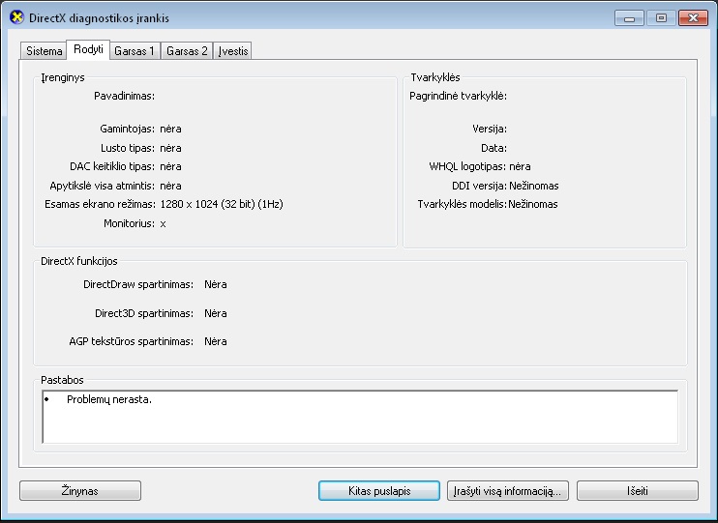Click the 'Tvarkyklės' group heading
Screen dimensions: 718x523
pyautogui.click(x=435, y=77)
